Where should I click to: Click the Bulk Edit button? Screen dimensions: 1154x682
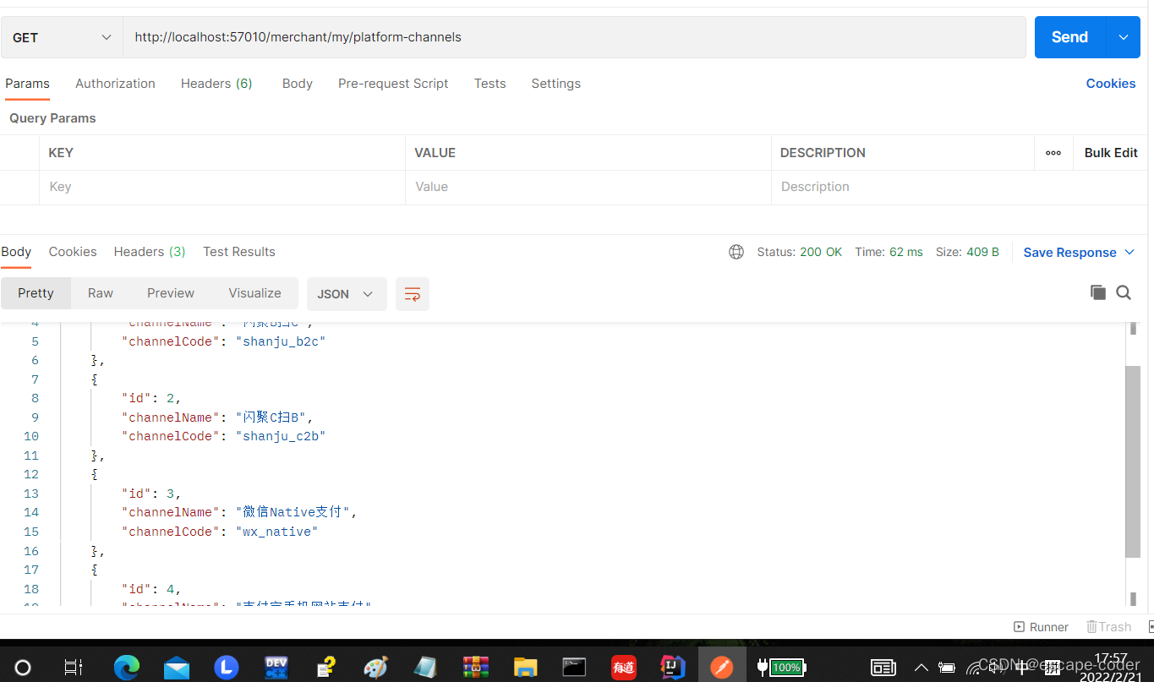pyautogui.click(x=1111, y=153)
